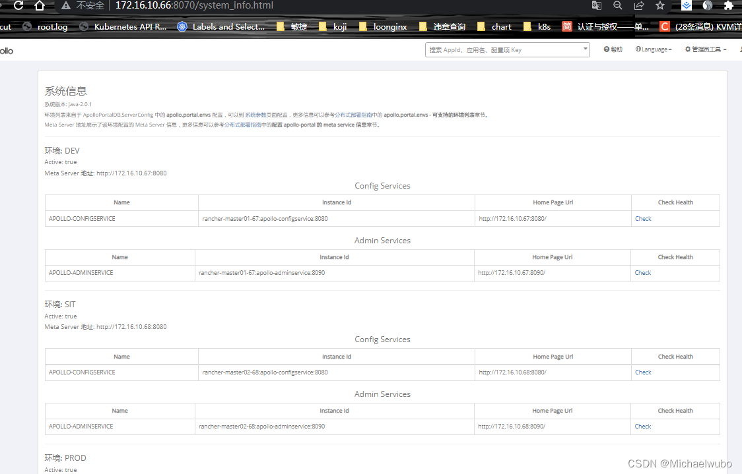Go to the browser home page icon

click(40, 6)
